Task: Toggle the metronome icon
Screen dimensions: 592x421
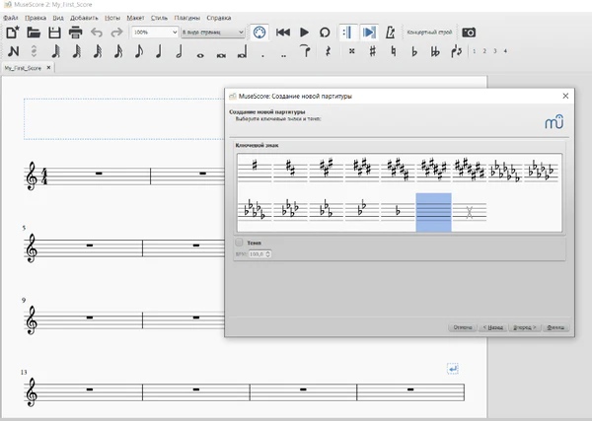Action: coord(390,33)
